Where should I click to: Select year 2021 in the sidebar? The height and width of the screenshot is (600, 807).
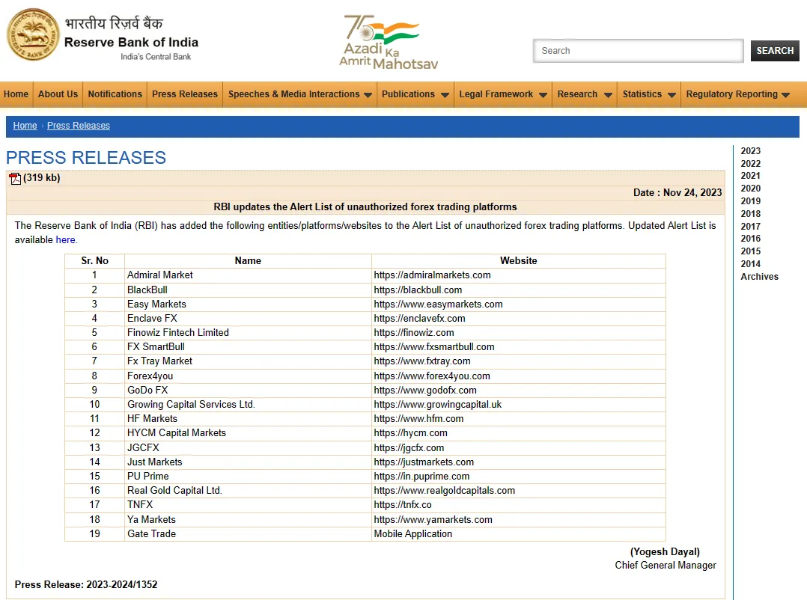point(750,176)
